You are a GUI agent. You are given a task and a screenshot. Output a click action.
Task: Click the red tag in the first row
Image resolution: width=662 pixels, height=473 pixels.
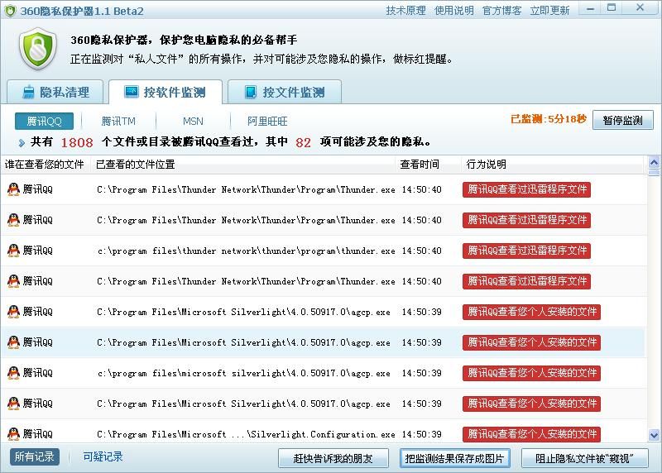pos(526,189)
